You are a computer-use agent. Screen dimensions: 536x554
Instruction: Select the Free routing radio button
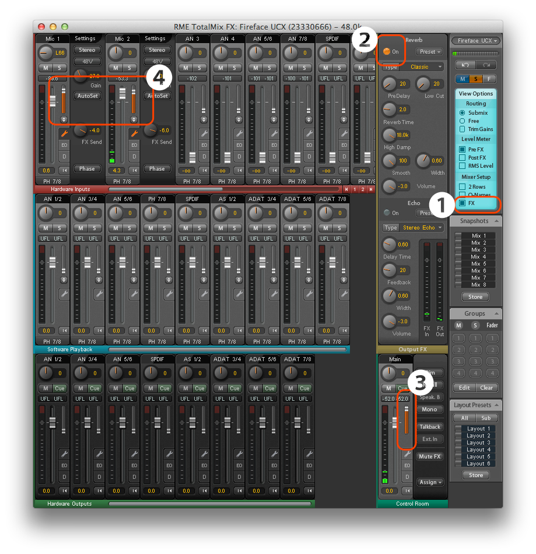point(463,121)
